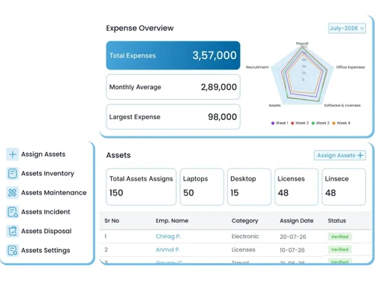Toggle the Week 2 red legend dot
Screen dimensions: 375x281
[292, 123]
